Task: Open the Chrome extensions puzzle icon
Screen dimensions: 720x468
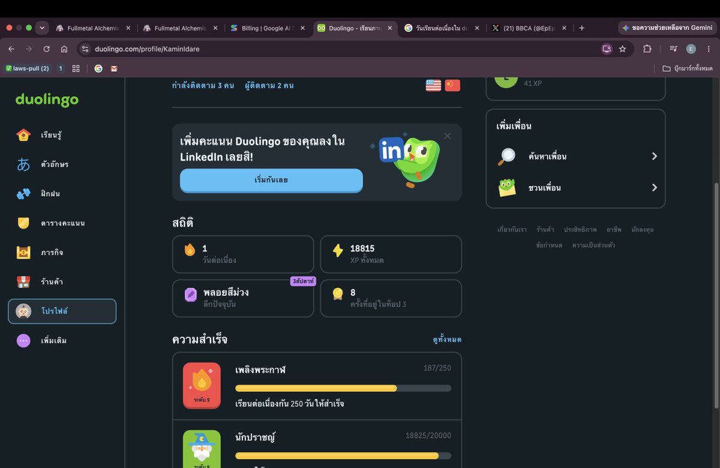Action: click(647, 49)
